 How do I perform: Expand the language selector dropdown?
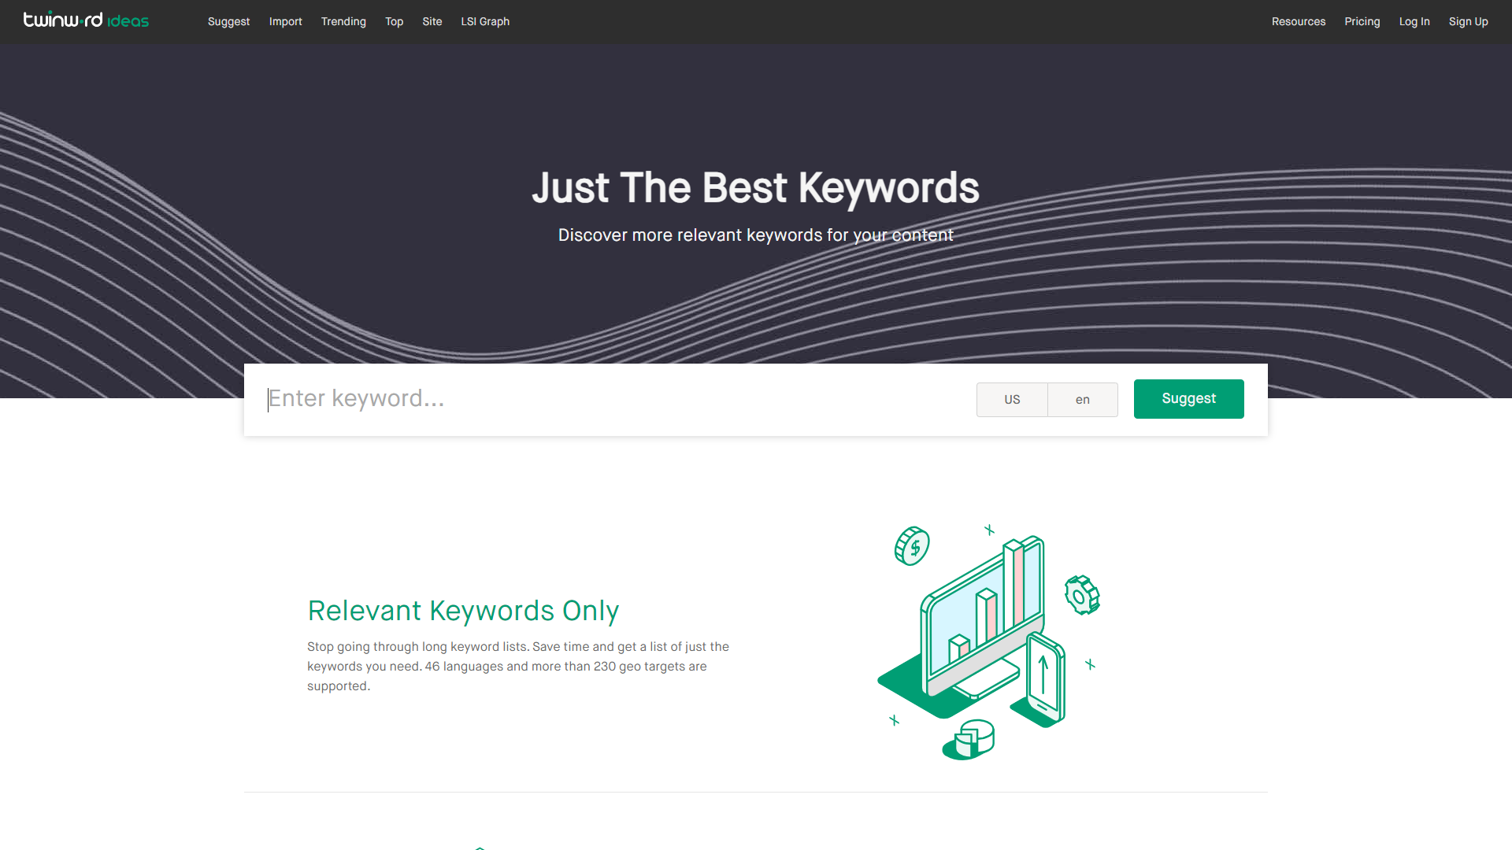[1082, 398]
